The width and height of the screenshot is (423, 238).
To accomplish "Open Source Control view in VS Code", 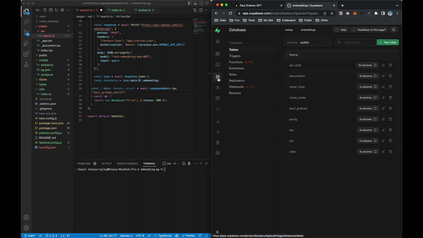I will pyautogui.click(x=26, y=33).
